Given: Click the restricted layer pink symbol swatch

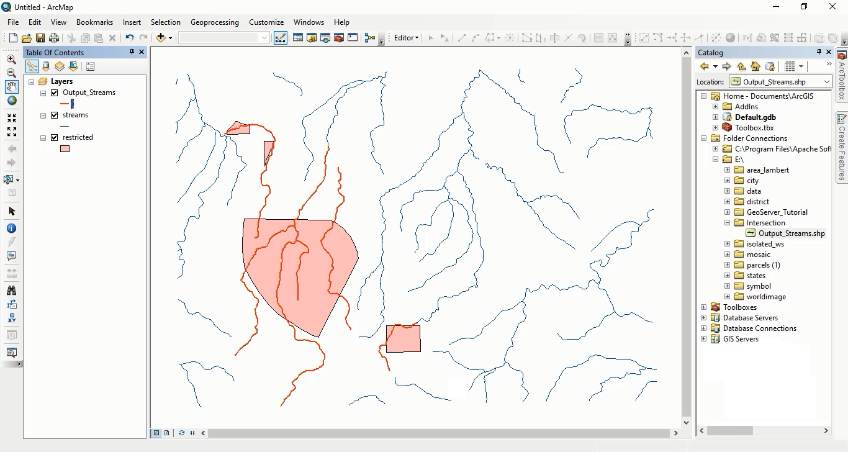Looking at the screenshot, I should pyautogui.click(x=65, y=149).
